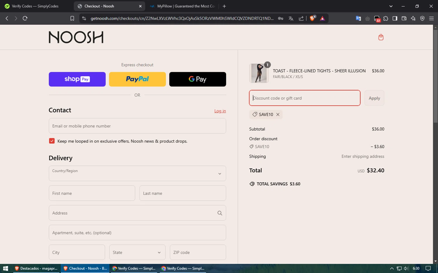438x273 pixels.
Task: Toggle the browser sidebar panel
Action: [395, 18]
